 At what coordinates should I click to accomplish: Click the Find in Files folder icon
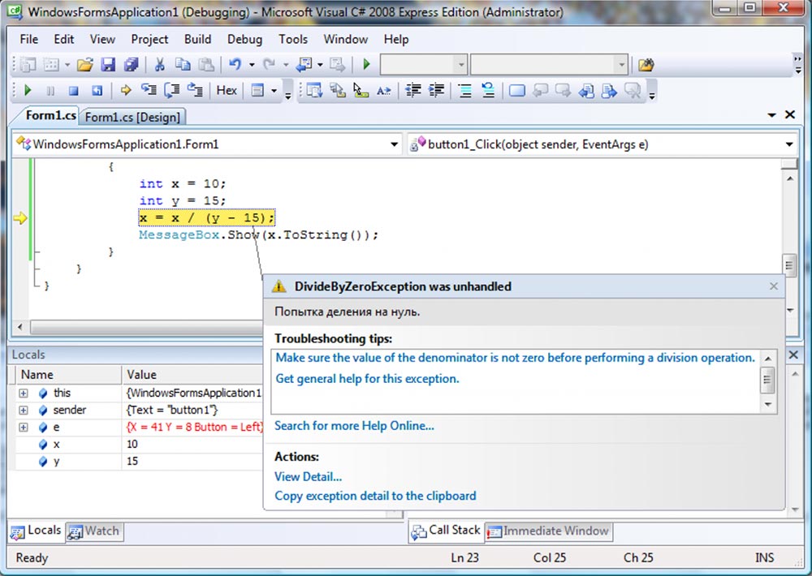click(646, 65)
